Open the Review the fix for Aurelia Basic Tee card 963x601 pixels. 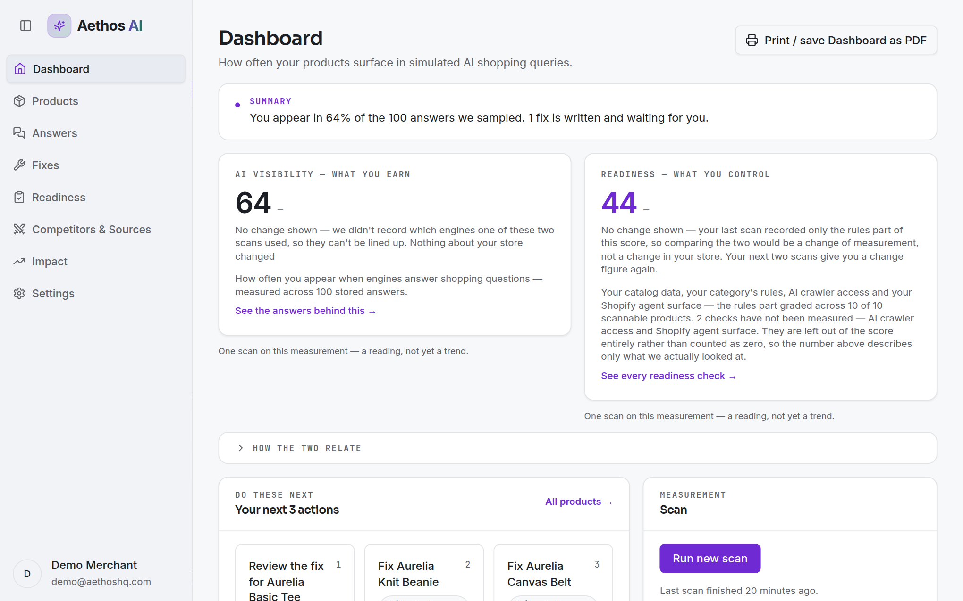point(295,573)
